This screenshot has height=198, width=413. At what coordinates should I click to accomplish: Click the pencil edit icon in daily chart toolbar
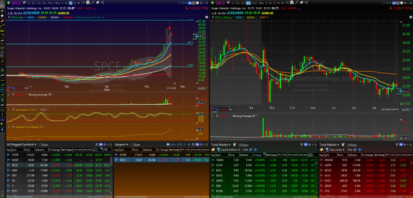(x=93, y=3)
